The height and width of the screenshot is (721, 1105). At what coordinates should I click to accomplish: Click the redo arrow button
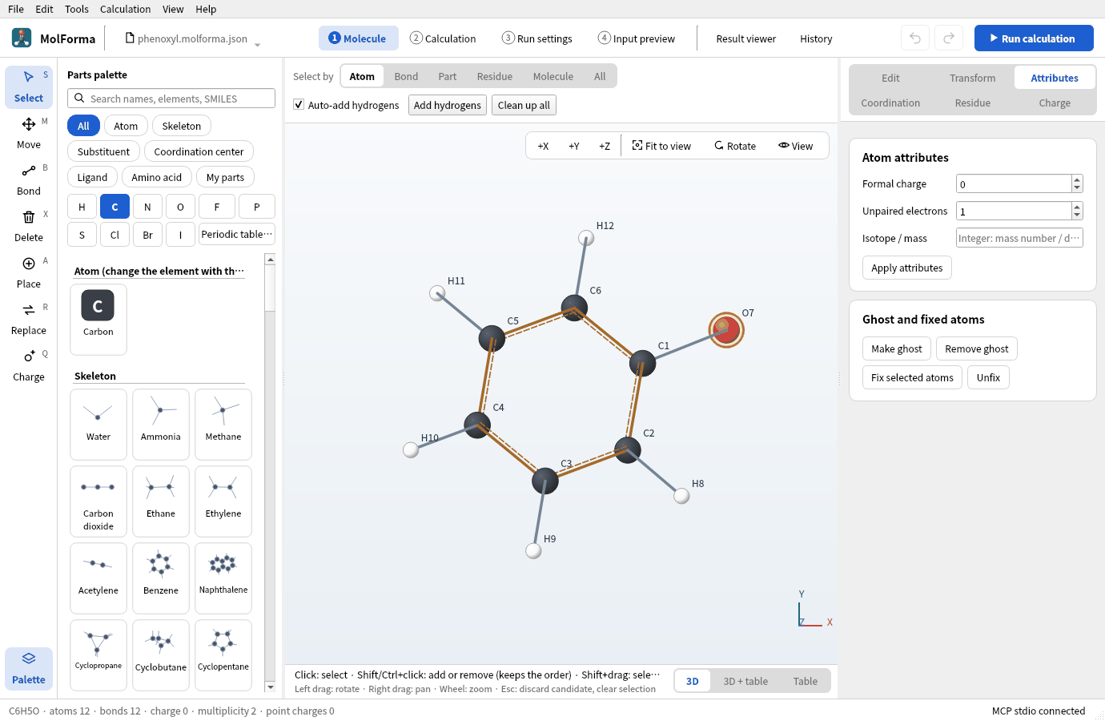click(x=949, y=38)
